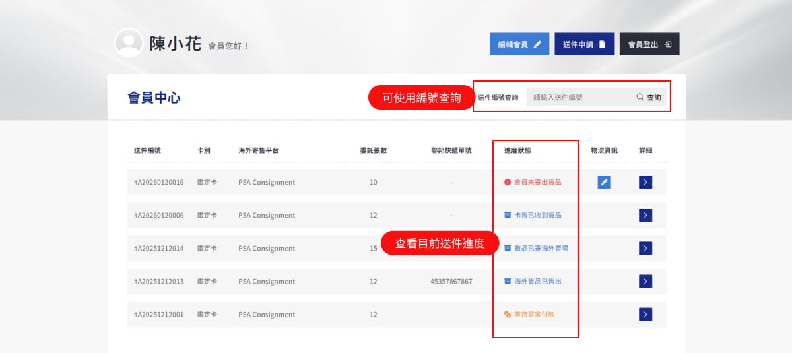Open details arrow for #A20260120006
The height and width of the screenshot is (353, 792).
[645, 215]
